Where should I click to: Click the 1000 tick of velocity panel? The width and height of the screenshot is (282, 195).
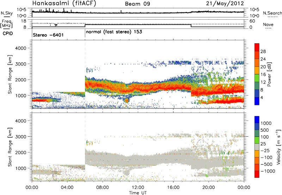coord(22,168)
